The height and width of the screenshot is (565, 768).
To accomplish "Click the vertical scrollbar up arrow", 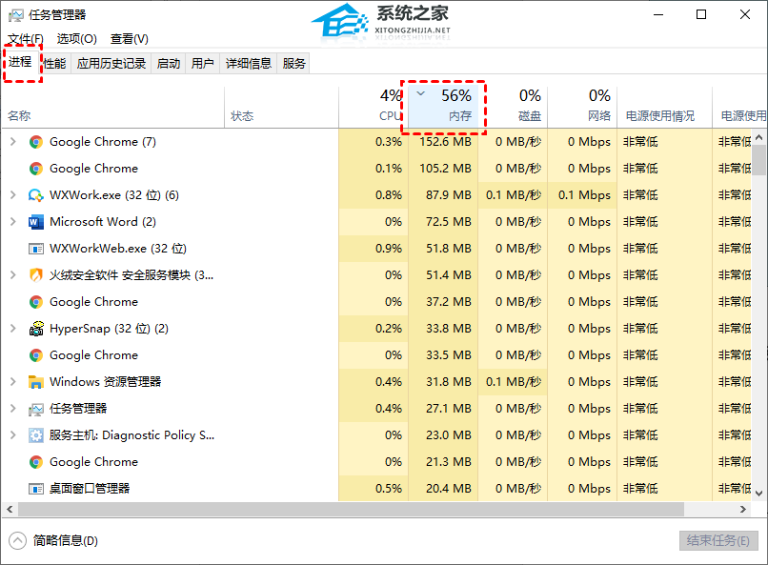I will [759, 137].
